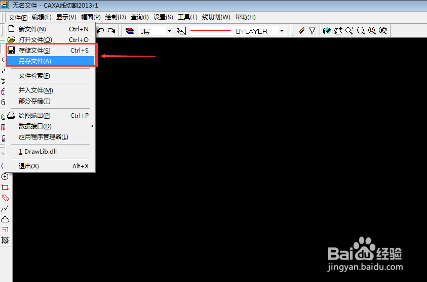427x282 pixels.
Task: Click the new file page icon
Action: coord(12,29)
